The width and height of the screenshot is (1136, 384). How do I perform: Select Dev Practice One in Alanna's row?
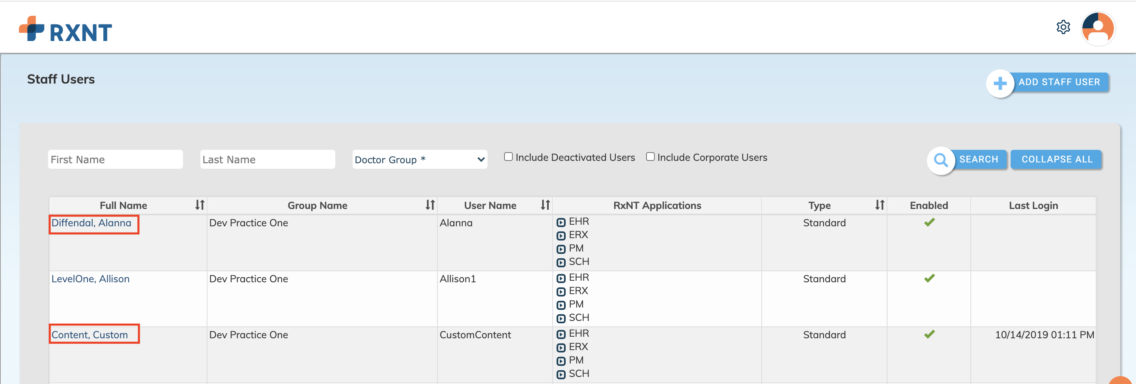[248, 223]
